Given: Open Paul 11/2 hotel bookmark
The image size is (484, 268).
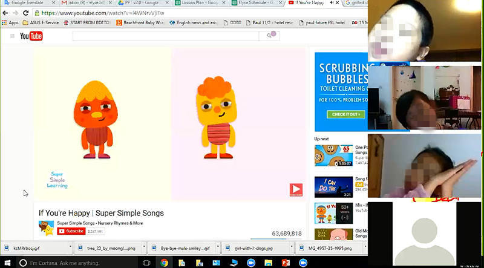Looking at the screenshot, I should [269, 22].
